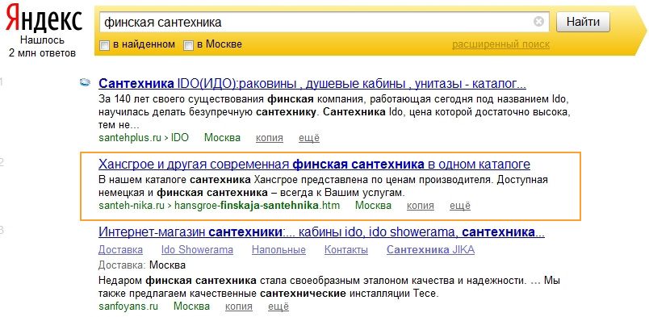
Task: Open the "hansgroe-finskaja-santehnika.htm" path link
Action: (257, 205)
